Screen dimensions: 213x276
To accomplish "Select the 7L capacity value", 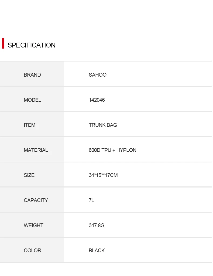I will click(x=91, y=200).
